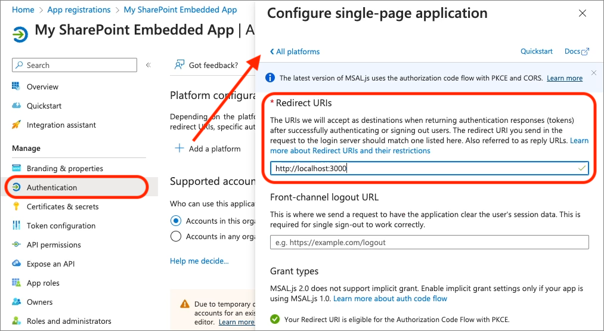
Task: Click the Authentication arrow icon in sidebar
Action: [16, 187]
